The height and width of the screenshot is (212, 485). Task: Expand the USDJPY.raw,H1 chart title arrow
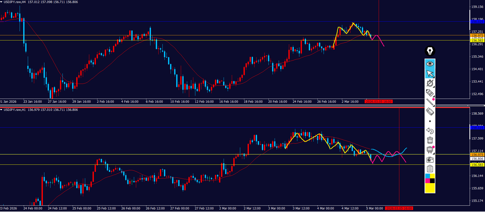pos(2,110)
